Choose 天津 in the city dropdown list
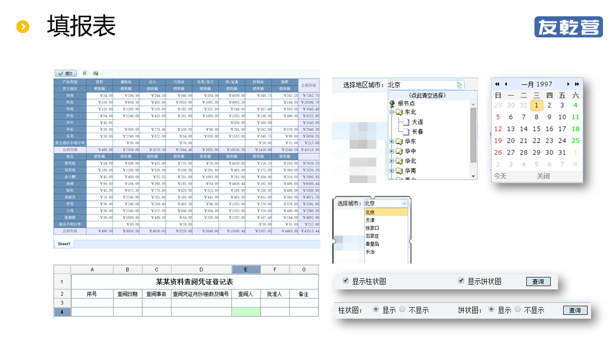This screenshot has width=613, height=345. (386, 220)
